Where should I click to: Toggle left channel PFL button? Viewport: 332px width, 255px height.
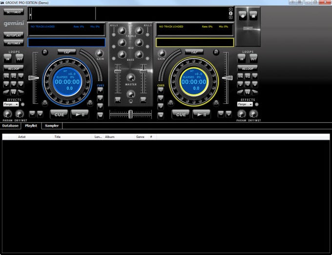pyautogui.click(x=118, y=100)
